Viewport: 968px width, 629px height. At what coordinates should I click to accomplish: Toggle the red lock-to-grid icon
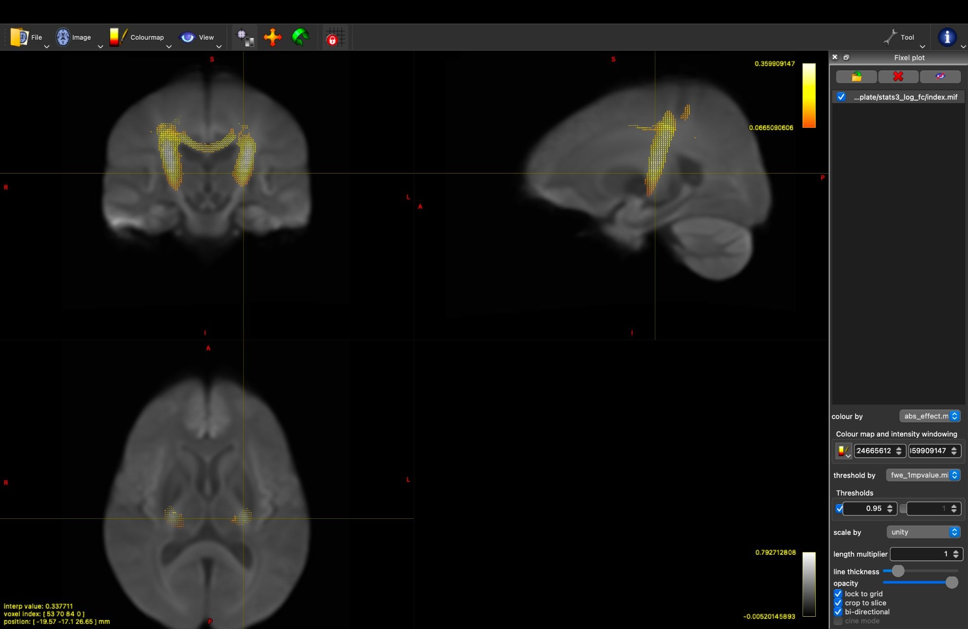pos(335,37)
